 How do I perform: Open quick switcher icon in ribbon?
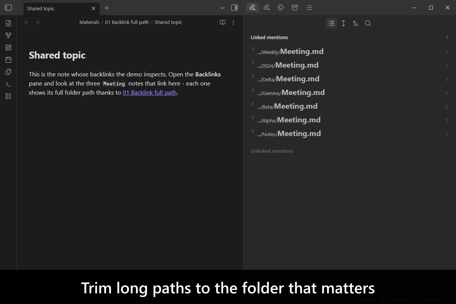8,23
